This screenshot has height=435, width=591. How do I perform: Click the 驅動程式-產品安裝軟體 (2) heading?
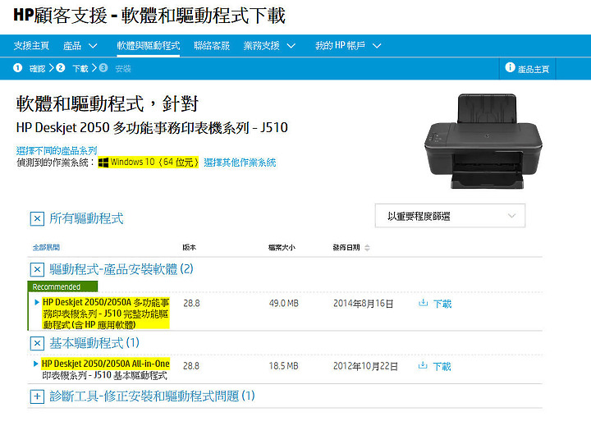(x=121, y=269)
